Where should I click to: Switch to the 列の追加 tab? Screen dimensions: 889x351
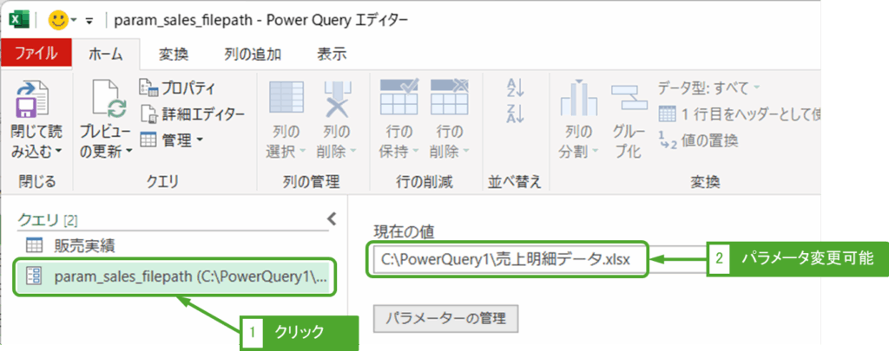click(x=253, y=55)
